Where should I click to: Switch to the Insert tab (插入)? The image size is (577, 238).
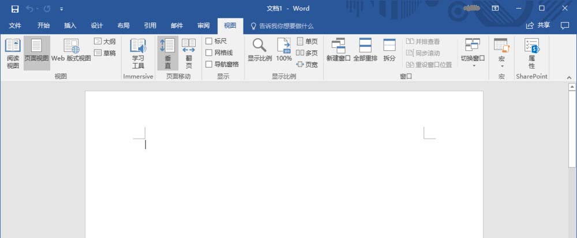click(x=70, y=25)
